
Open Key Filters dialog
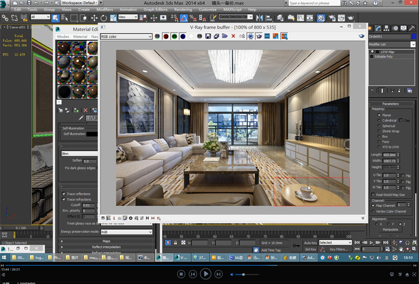click(x=339, y=249)
